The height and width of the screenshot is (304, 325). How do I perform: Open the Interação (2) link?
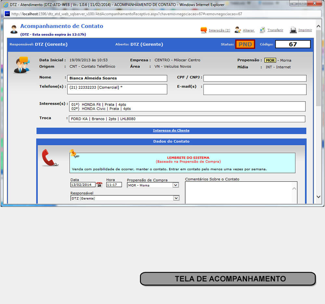pyautogui.click(x=219, y=30)
